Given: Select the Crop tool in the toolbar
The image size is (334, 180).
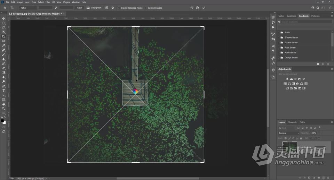Looking at the screenshot, I should point(3,36).
